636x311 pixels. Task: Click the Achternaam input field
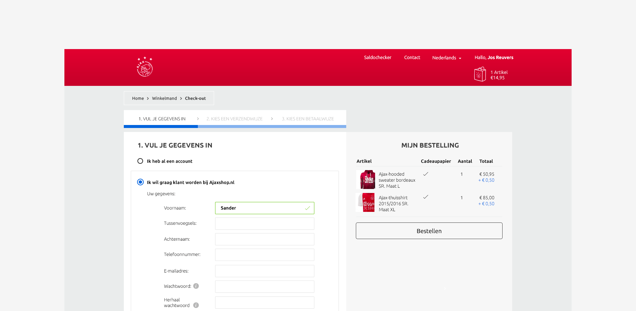pyautogui.click(x=265, y=239)
